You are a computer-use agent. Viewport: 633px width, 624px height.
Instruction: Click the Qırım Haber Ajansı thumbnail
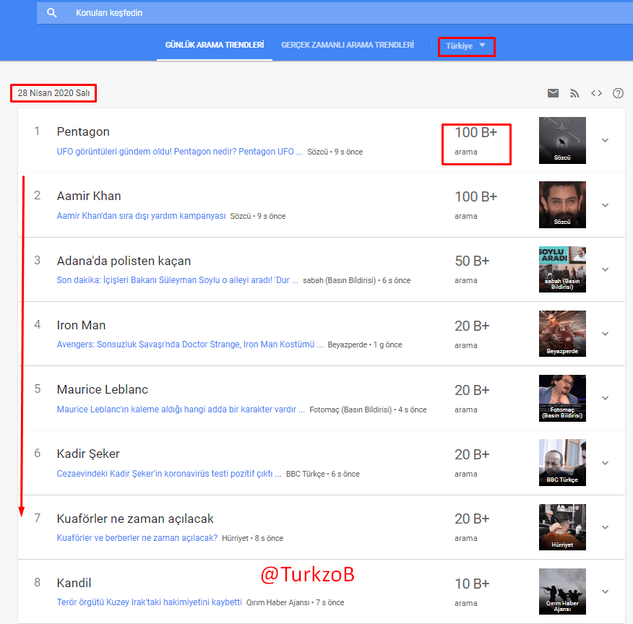(x=562, y=591)
